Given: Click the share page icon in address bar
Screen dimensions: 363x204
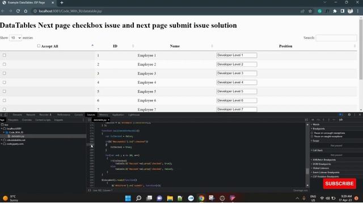Looking at the screenshot, I should point(302,11).
